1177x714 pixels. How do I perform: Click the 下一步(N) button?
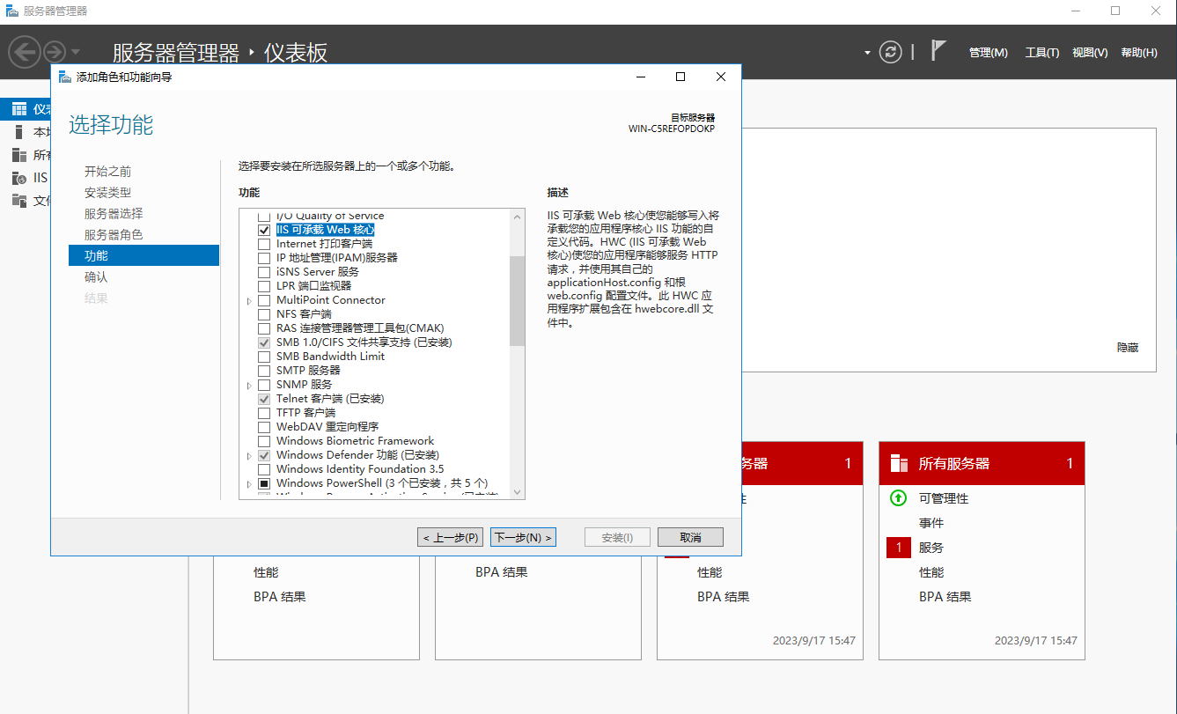tap(523, 537)
